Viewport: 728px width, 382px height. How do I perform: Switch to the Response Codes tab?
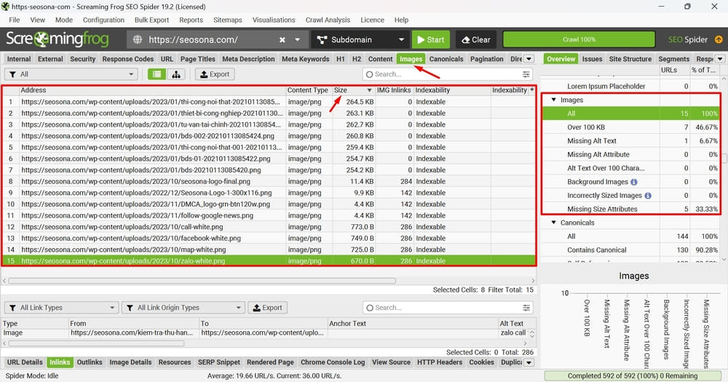(x=127, y=59)
